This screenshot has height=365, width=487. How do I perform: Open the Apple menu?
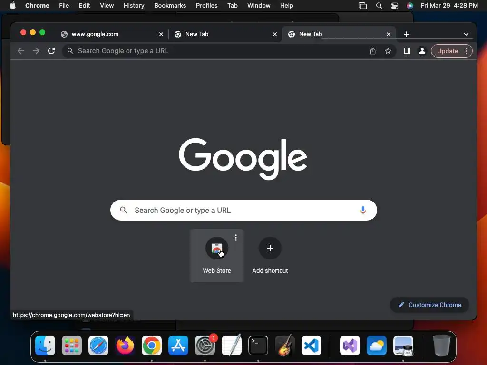12,6
